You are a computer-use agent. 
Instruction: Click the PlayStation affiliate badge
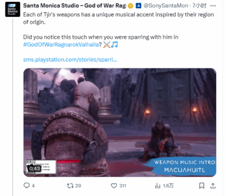pyautogui.click(x=138, y=6)
